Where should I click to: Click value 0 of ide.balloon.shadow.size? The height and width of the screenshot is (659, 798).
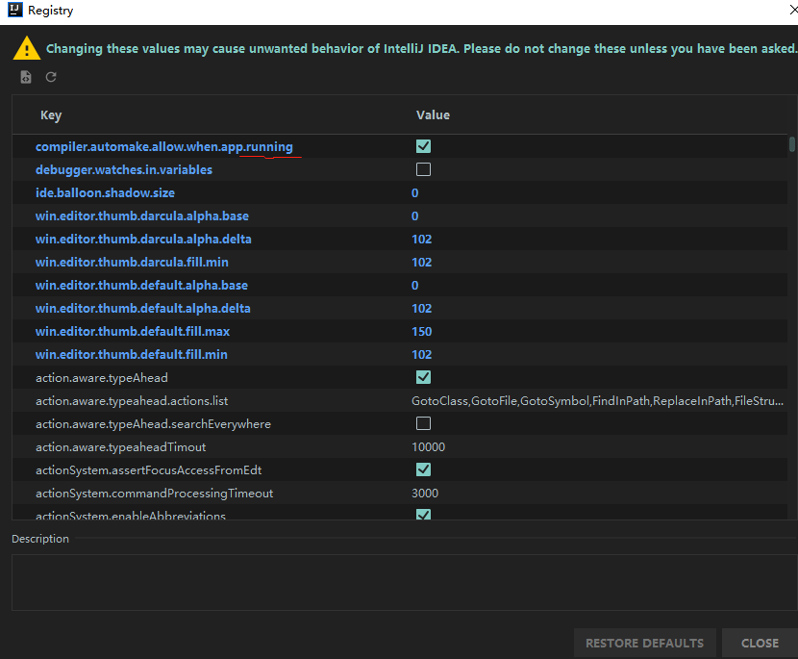(414, 193)
